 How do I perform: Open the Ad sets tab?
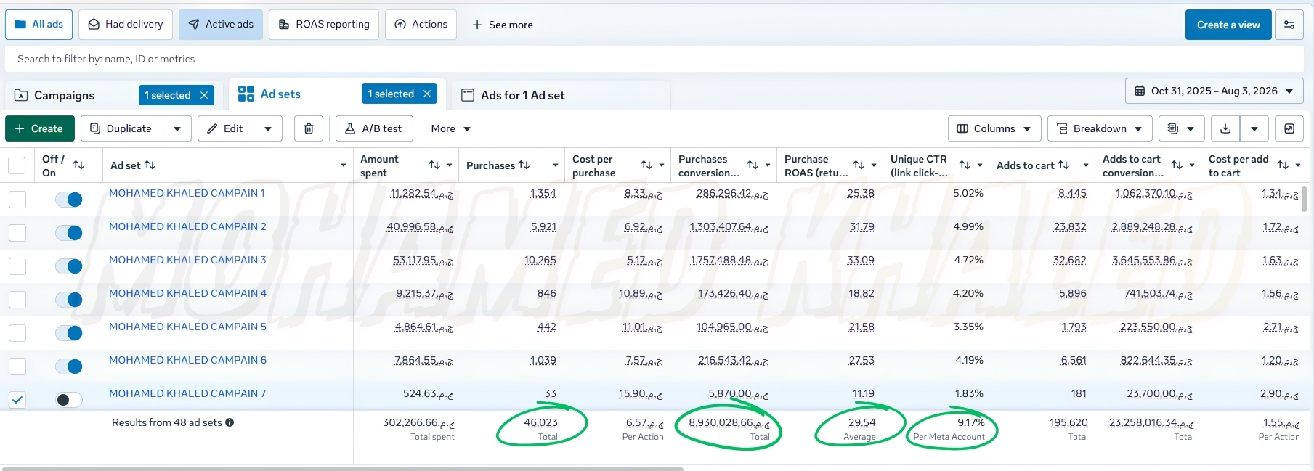pyautogui.click(x=280, y=94)
